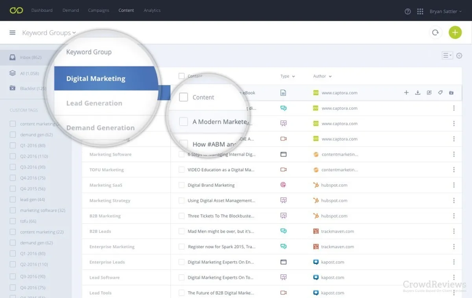Open the hamburger menu icon
Screen dimensions: 472x298
click(x=13, y=33)
